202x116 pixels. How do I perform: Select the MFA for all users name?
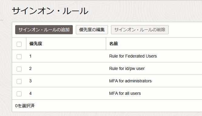pyautogui.click(x=125, y=93)
